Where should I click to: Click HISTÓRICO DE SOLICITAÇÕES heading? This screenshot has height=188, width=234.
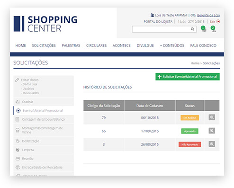(x=108, y=87)
